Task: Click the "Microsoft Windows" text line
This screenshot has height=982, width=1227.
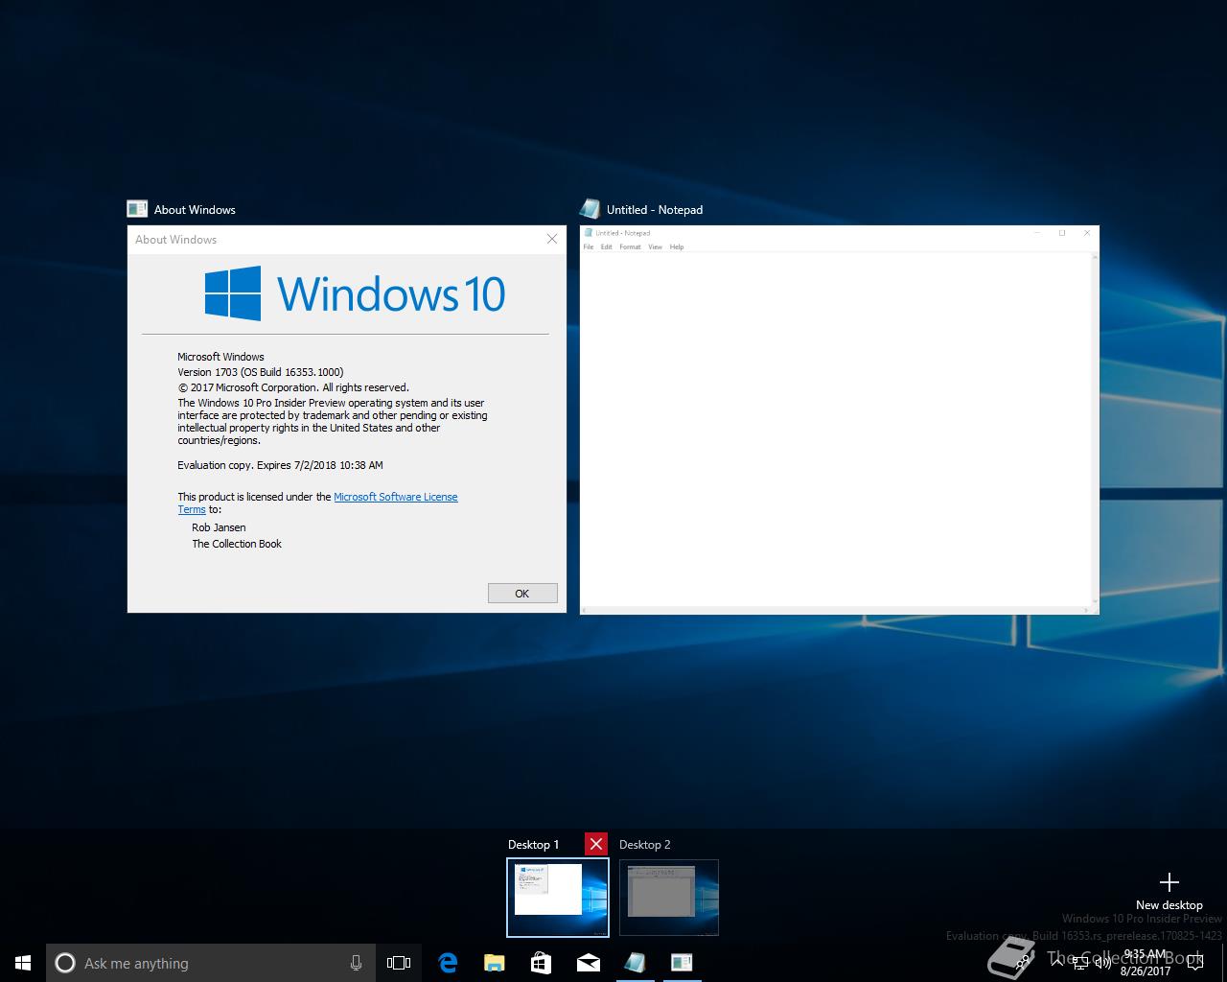Action: pyautogui.click(x=220, y=357)
